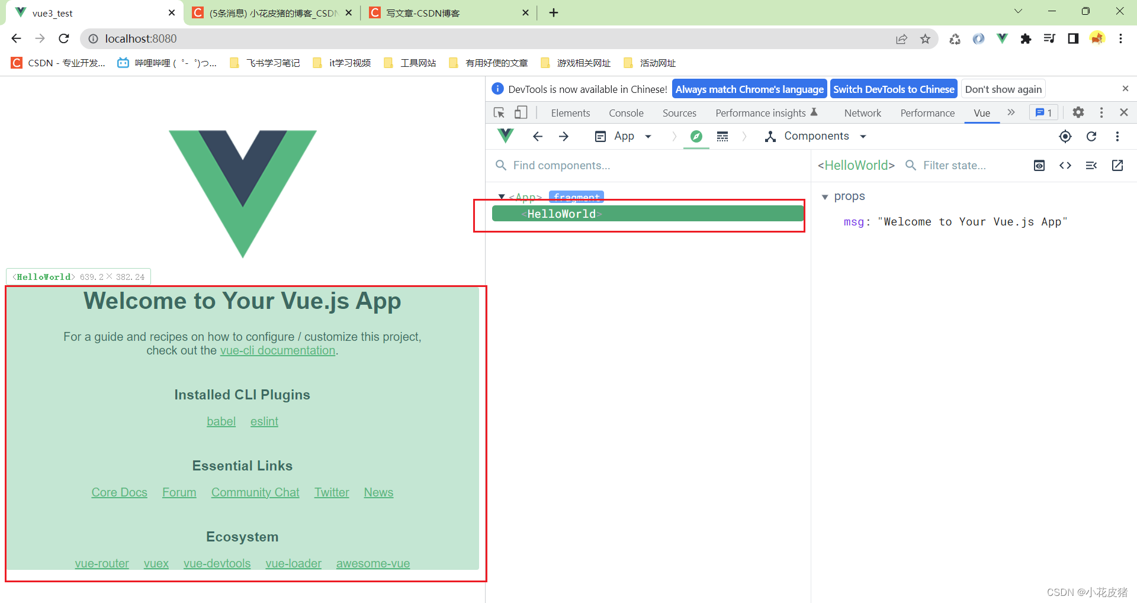This screenshot has width=1137, height=603.
Task: Switch to the Timeline view icon
Action: point(722,136)
